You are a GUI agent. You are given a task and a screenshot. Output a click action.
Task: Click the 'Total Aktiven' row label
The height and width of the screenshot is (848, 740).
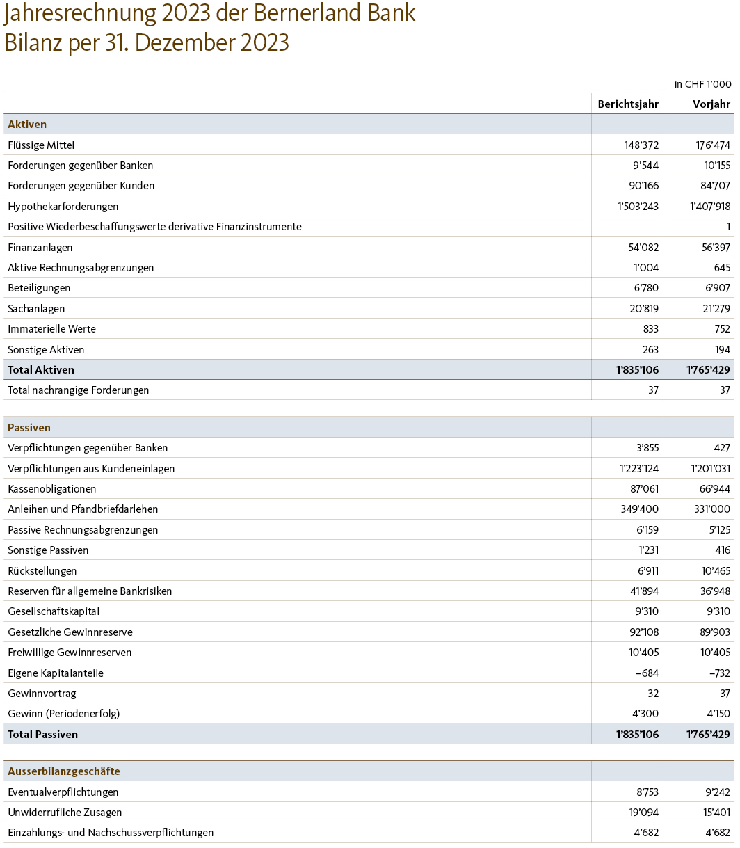(41, 370)
